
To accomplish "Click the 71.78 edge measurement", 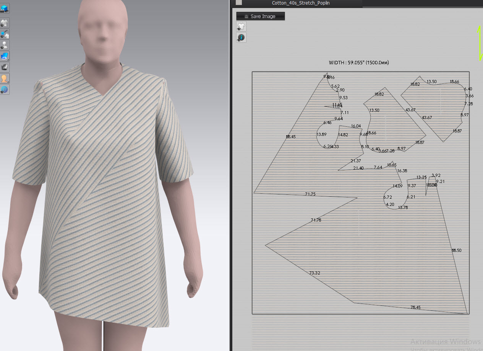I will pyautogui.click(x=316, y=220).
